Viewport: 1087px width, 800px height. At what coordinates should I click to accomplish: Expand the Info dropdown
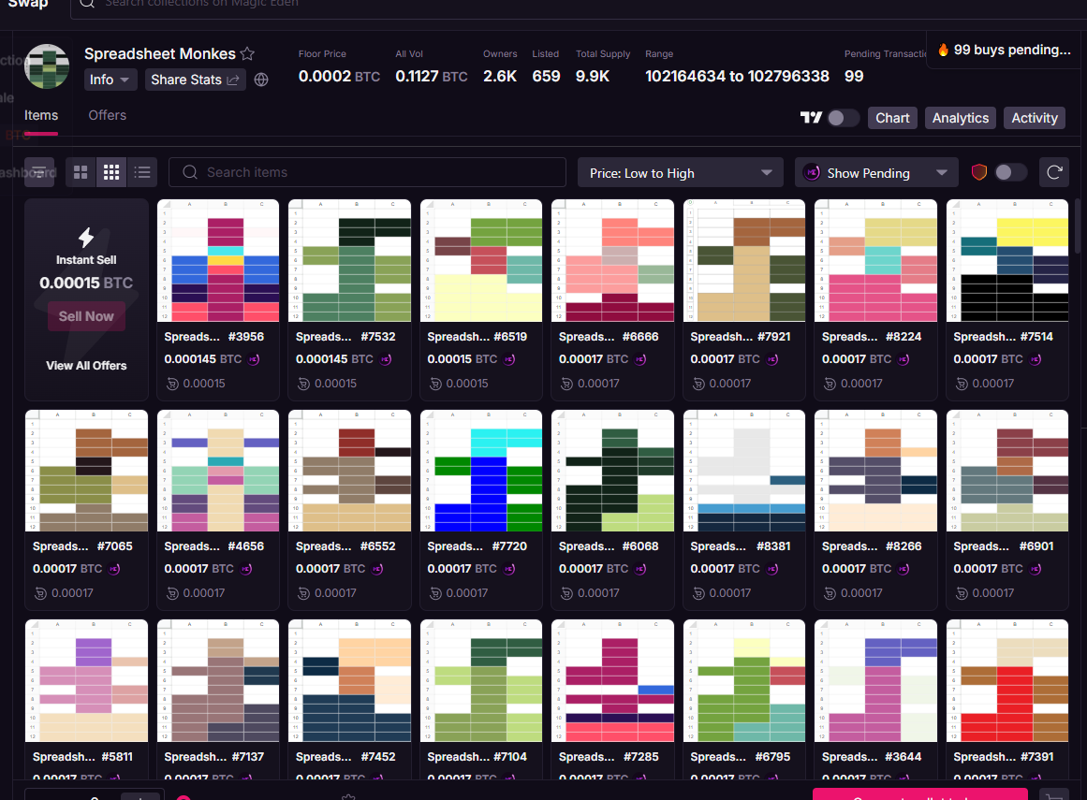tap(110, 80)
